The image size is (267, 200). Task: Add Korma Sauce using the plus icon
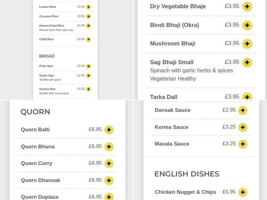coord(243,127)
